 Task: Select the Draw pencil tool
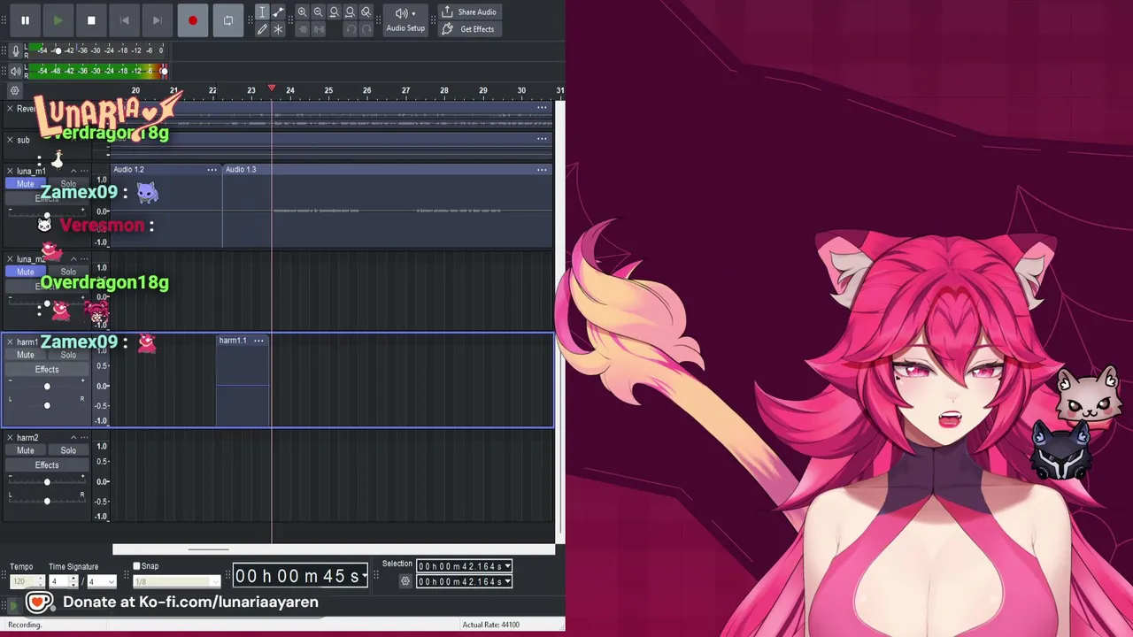click(x=262, y=29)
